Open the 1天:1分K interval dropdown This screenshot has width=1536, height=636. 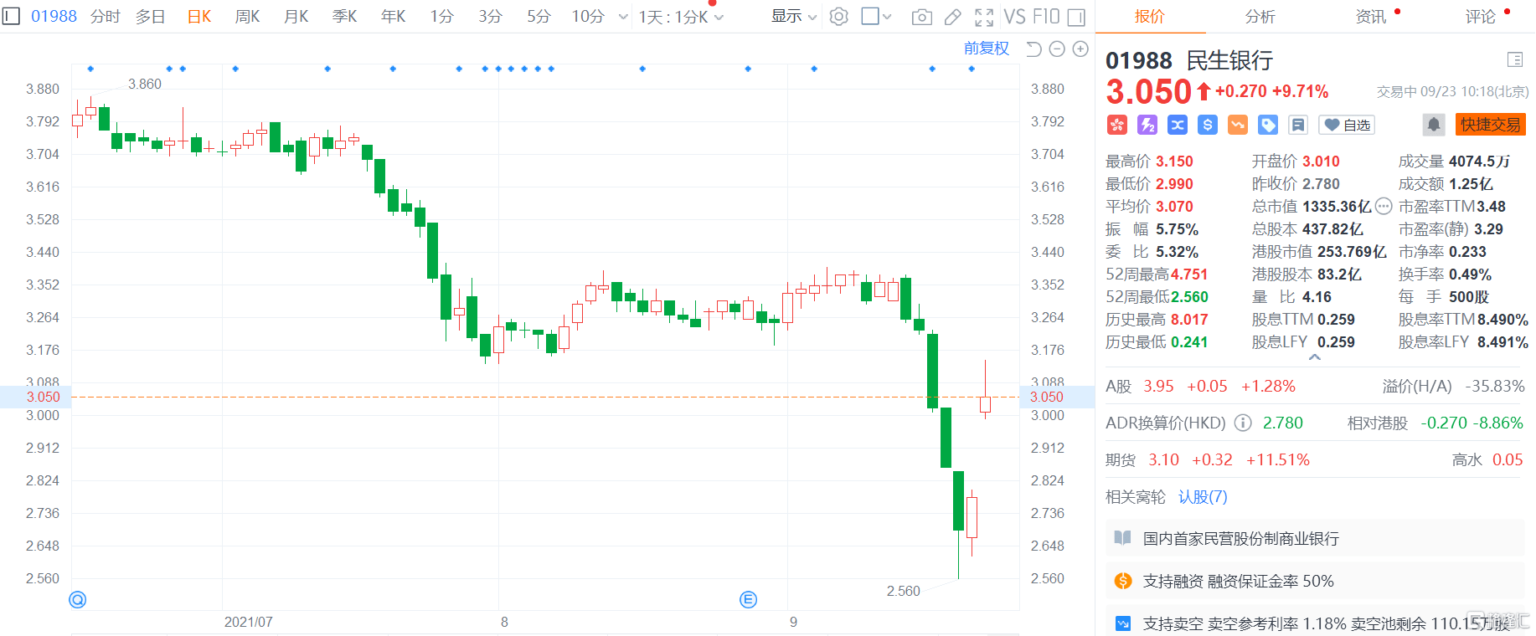click(680, 17)
